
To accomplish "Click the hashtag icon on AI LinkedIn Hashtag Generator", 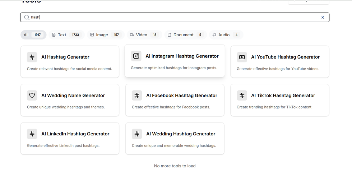I will click(x=32, y=134).
